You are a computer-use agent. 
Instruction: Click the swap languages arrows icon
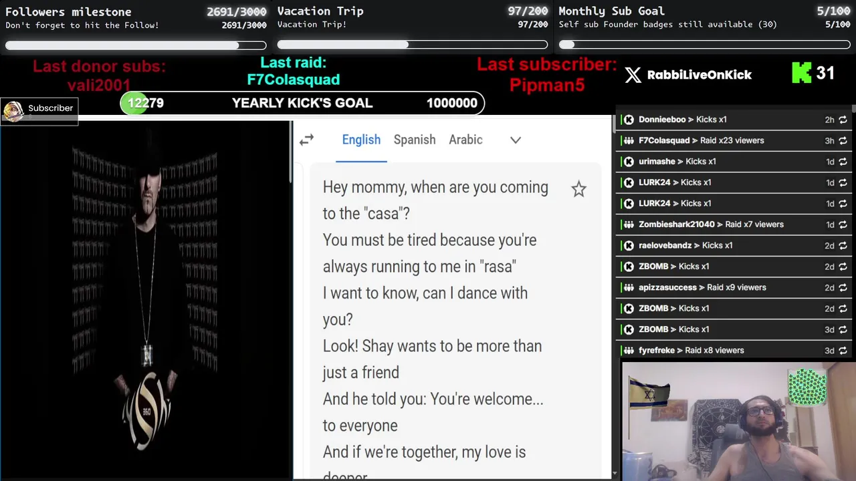[x=306, y=140]
